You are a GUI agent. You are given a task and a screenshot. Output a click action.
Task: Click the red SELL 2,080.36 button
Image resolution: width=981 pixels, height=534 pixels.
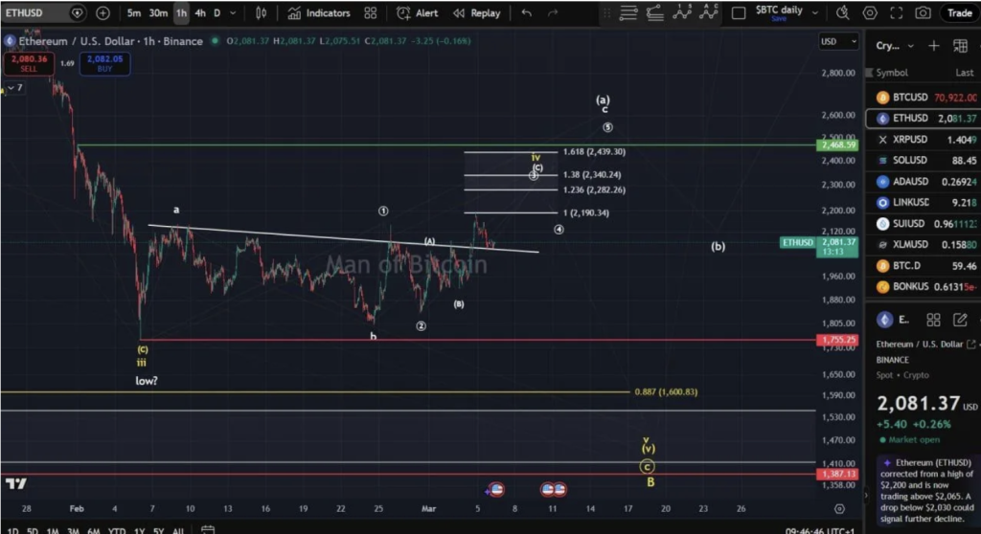tap(29, 63)
